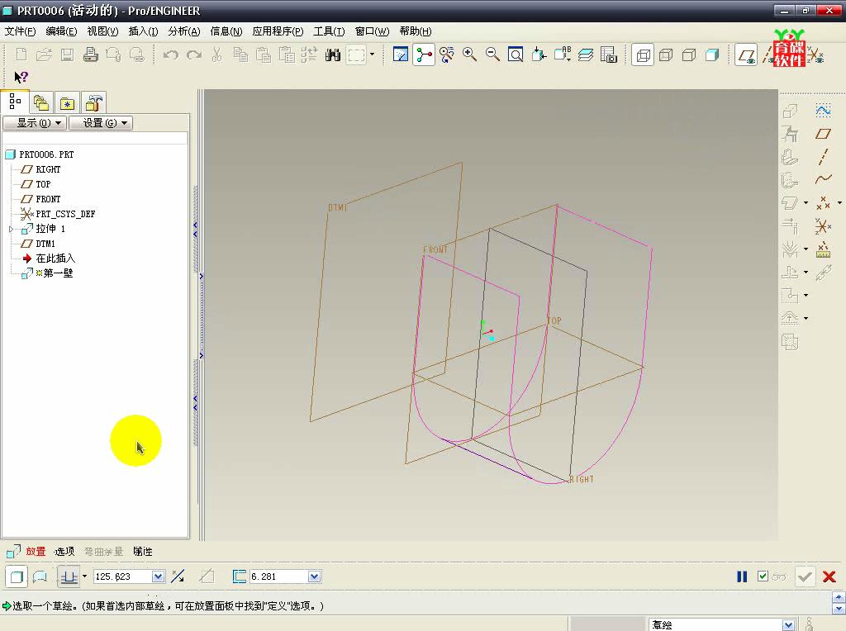Enable wireframe display mode
The image size is (846, 631).
[x=643, y=55]
